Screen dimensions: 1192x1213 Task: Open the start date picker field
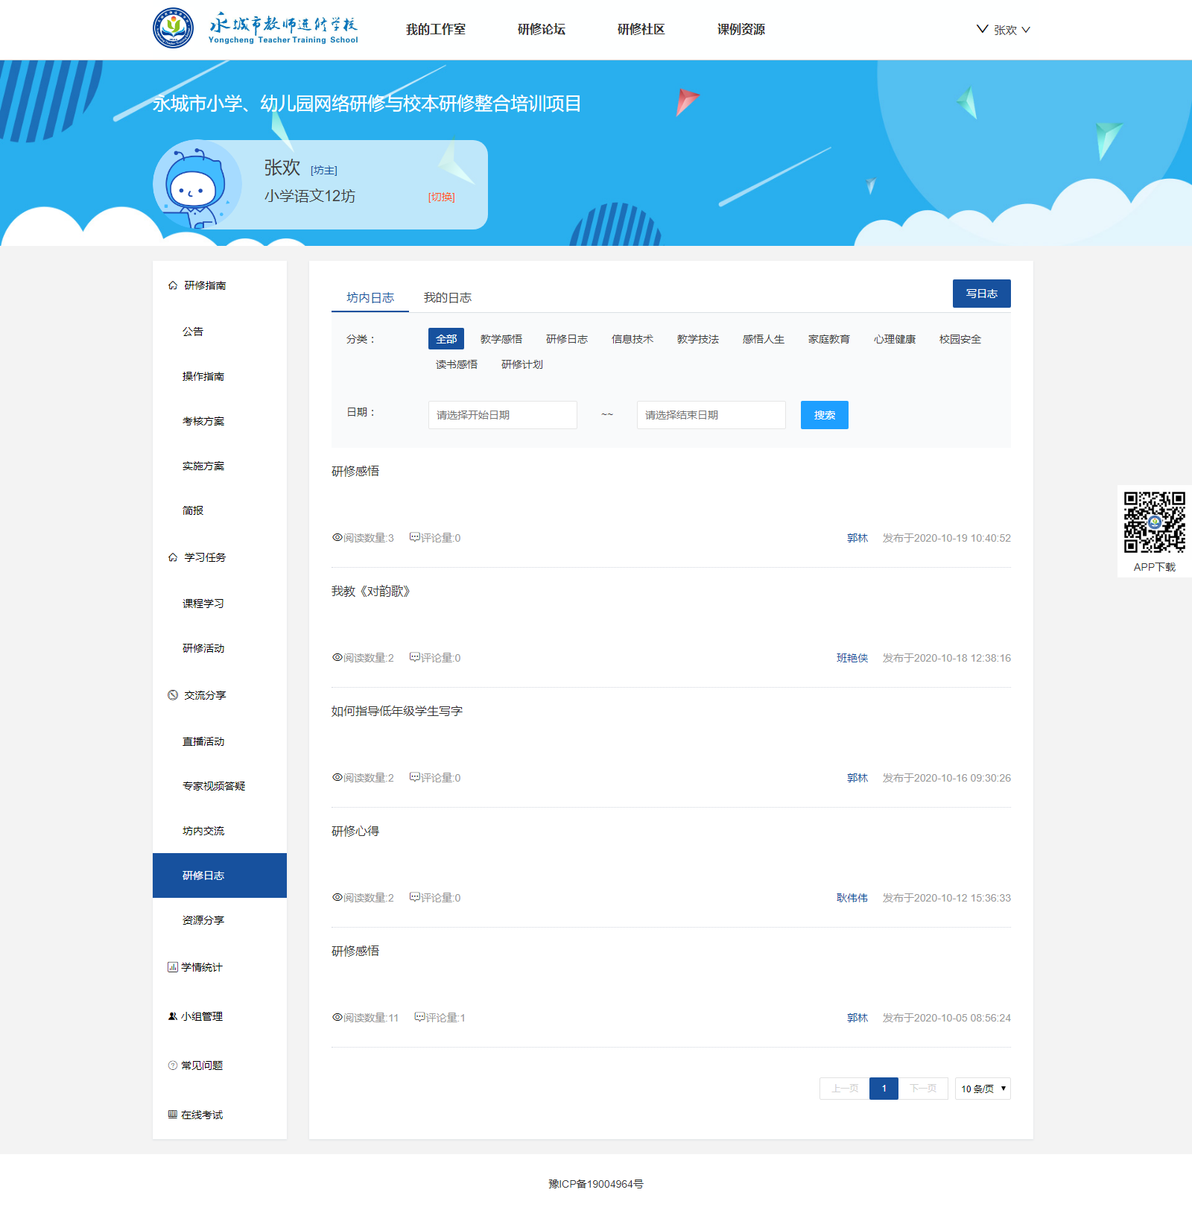click(x=502, y=415)
